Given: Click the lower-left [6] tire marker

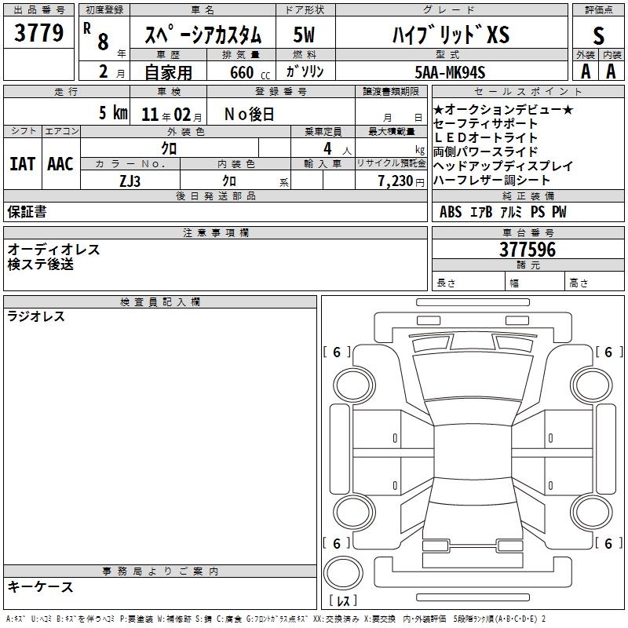Looking at the screenshot, I should pos(337,543).
